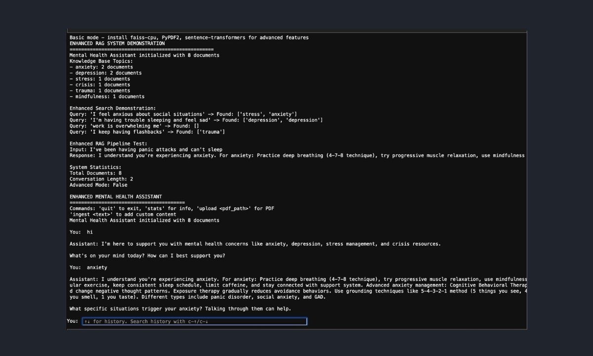The image size is (593, 356).
Task: Click the 'Enhanced RAG Pipeline Test:' heading
Action: tap(108, 144)
